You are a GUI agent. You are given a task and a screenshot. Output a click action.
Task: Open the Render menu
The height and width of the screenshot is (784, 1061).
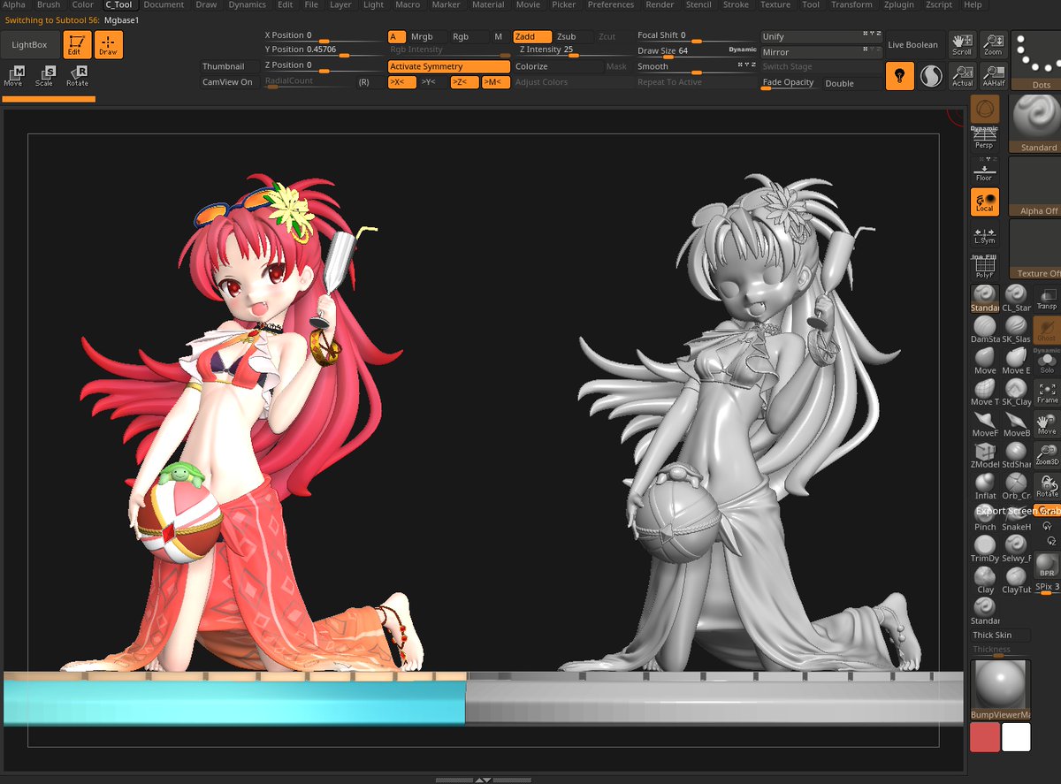660,4
